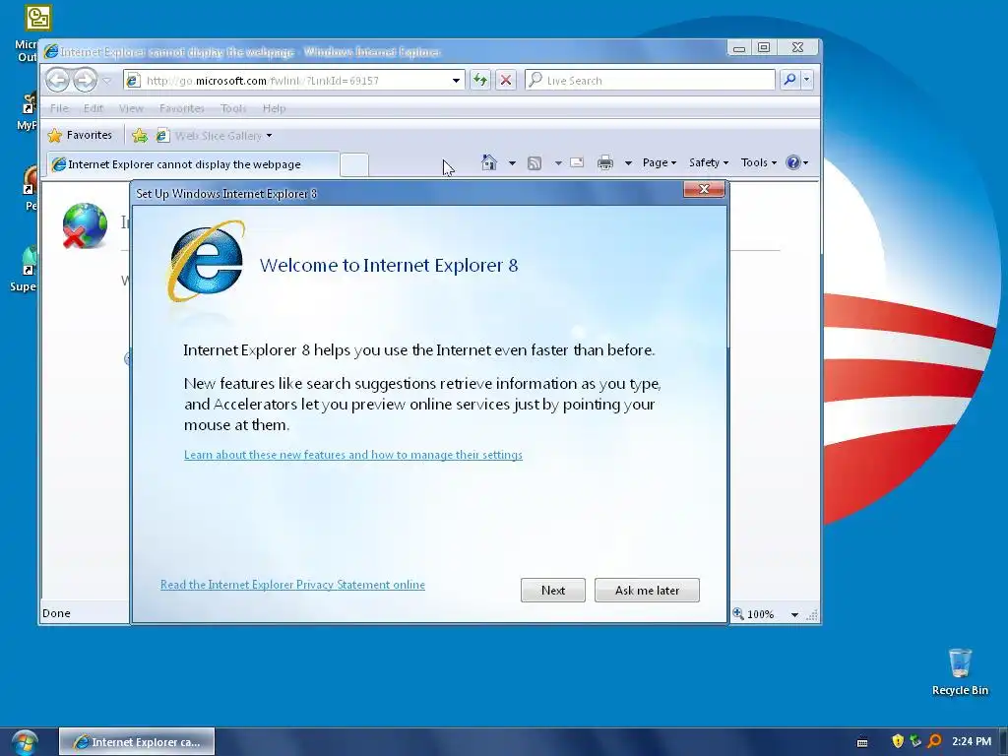The image size is (1008, 756).
Task: Click the zoom level magnifier icon
Action: [738, 614]
